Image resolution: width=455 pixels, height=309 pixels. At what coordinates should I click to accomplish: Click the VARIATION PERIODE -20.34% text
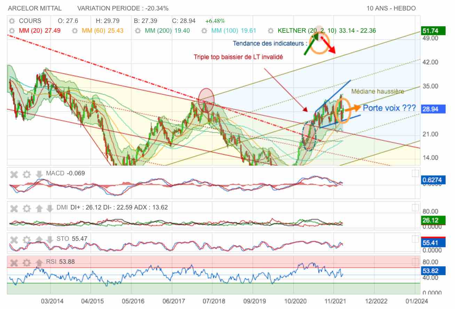(123, 8)
